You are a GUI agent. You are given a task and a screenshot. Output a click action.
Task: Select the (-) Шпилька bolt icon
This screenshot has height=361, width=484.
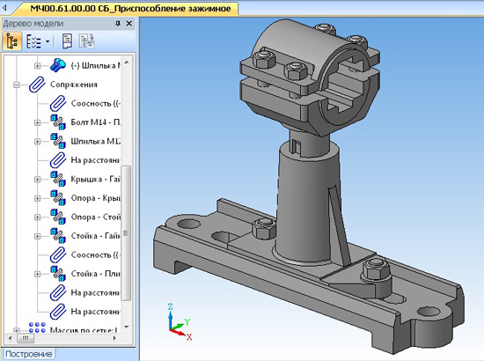tap(58, 65)
